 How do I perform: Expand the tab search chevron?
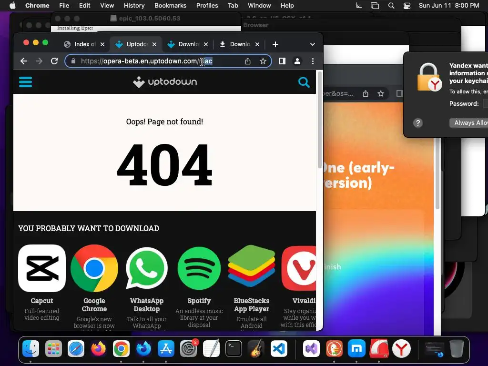tap(313, 44)
